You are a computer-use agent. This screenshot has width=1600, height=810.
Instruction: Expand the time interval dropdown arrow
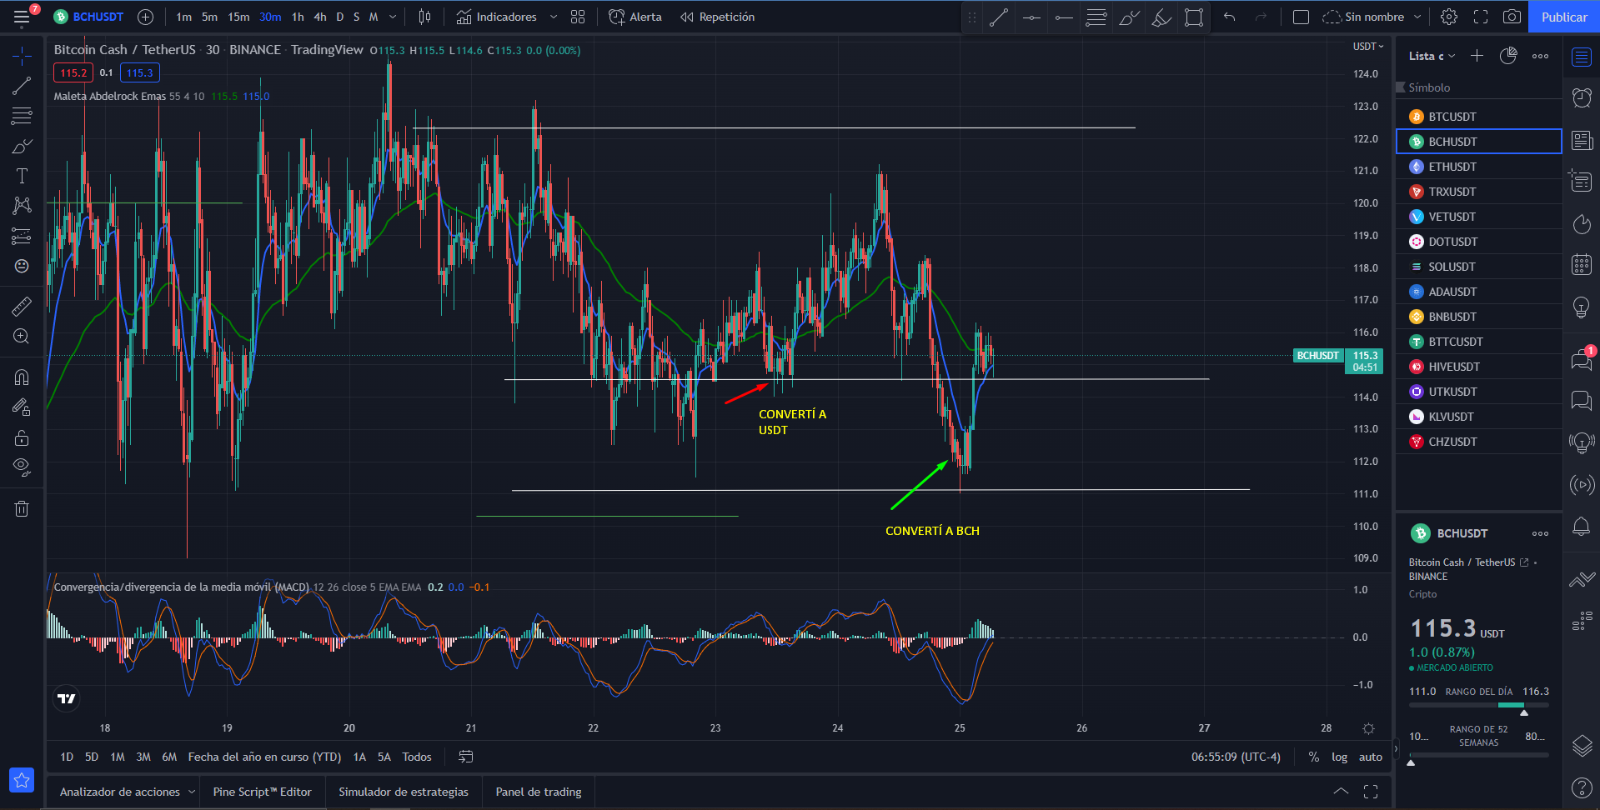(x=393, y=17)
